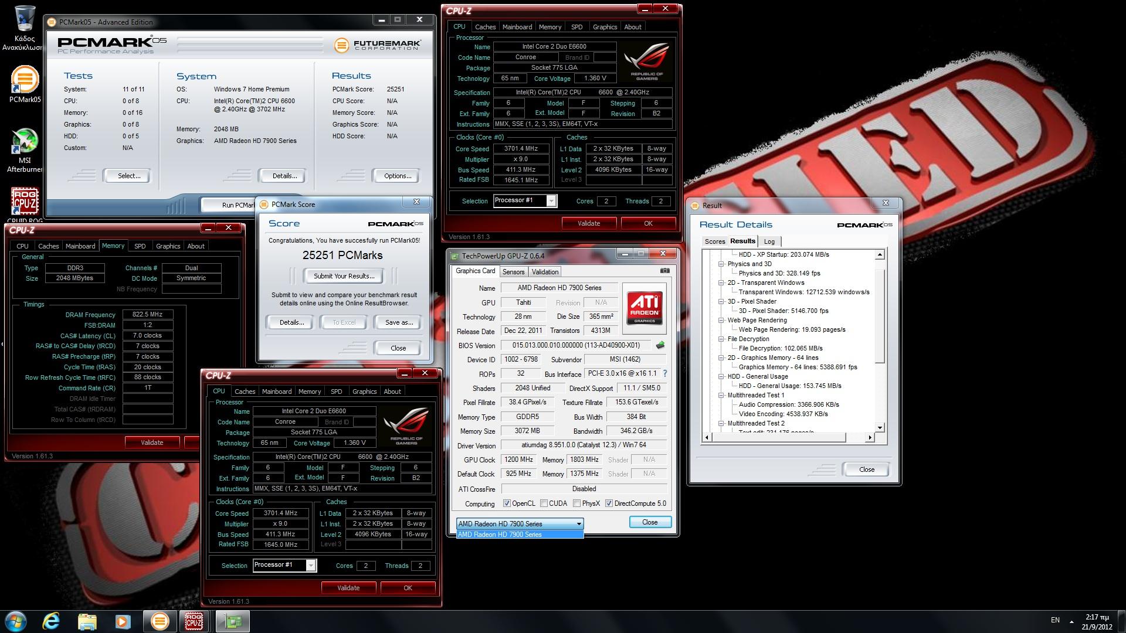Click the taskbar clock showing 21/9/2012
Screen dimensions: 1126x633
click(x=1097, y=621)
